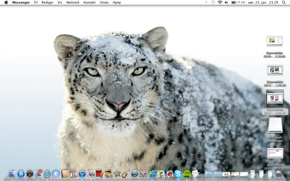Open Angry Birds dock icon
The width and height of the screenshot is (290, 181).
[170, 174]
